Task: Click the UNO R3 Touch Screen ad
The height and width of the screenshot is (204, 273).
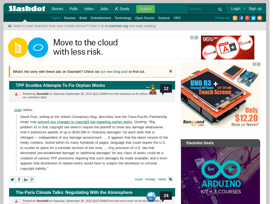Action: pos(220,95)
